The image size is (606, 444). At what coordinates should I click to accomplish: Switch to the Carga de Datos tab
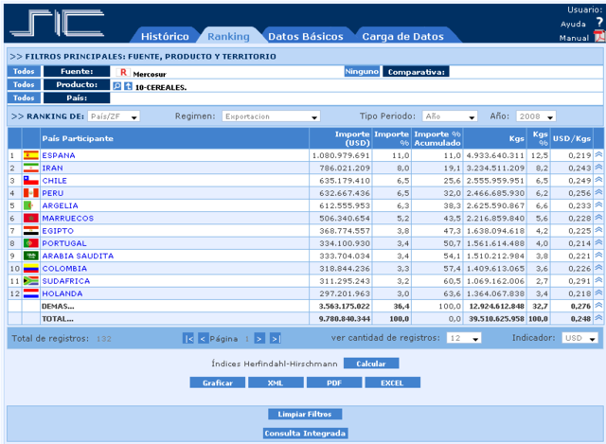(402, 36)
